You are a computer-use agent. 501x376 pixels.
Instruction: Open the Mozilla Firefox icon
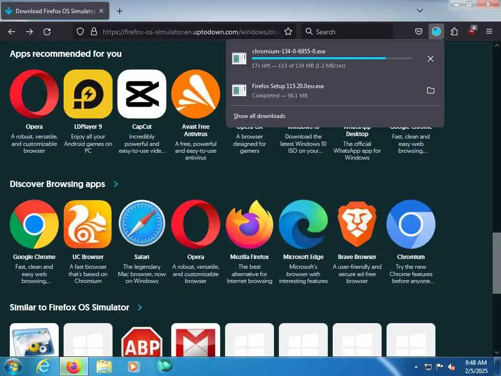coord(250,224)
